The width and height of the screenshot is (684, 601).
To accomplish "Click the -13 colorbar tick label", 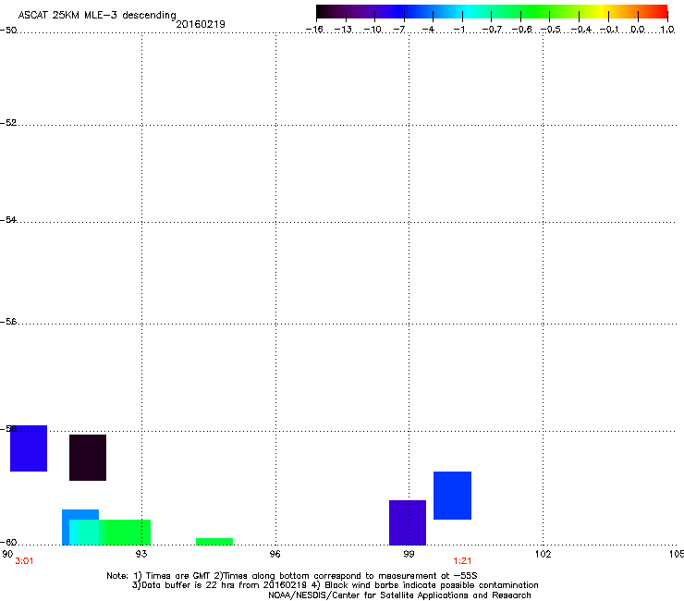I will [343, 30].
